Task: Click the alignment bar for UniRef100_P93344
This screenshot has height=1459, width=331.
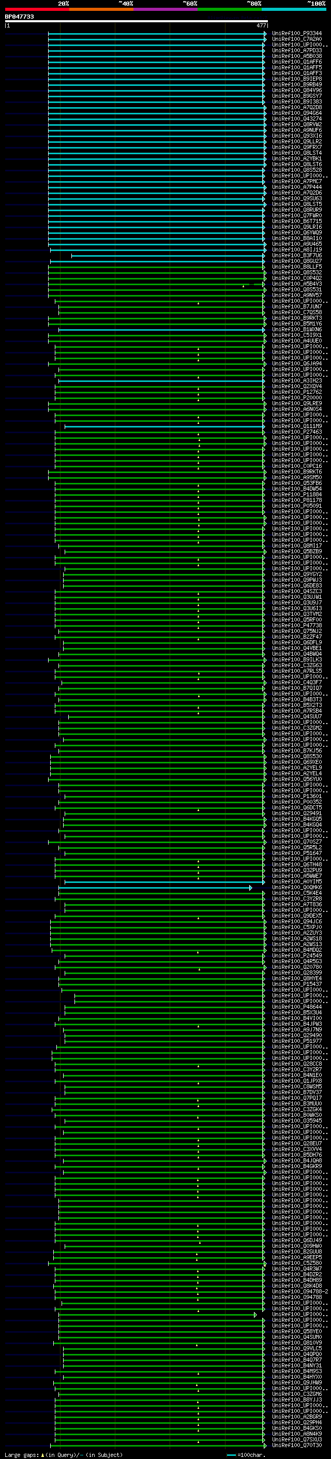Action: pyautogui.click(x=157, y=34)
